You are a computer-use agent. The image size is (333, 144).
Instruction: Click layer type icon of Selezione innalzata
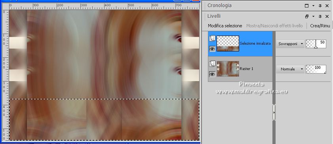pos(212,38)
